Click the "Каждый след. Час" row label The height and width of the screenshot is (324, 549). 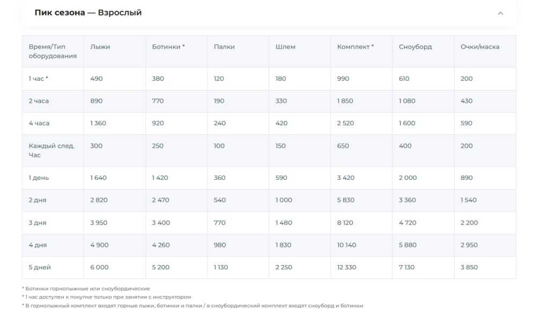51,150
